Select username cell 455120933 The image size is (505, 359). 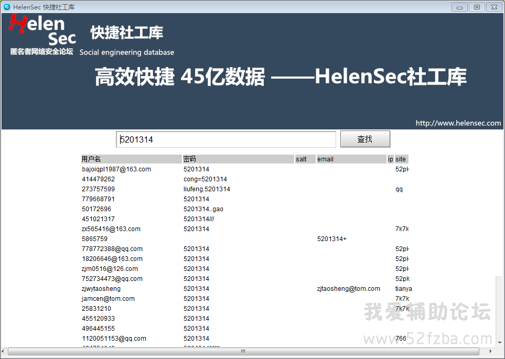pyautogui.click(x=98, y=319)
